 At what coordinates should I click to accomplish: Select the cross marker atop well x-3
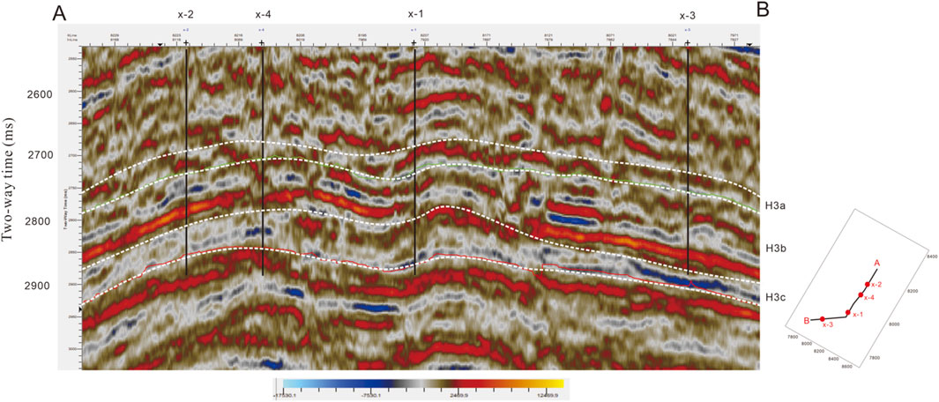point(688,43)
